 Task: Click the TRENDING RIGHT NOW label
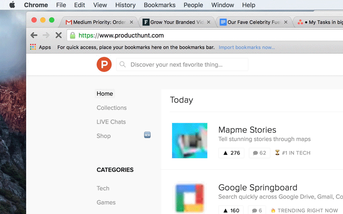(x=304, y=210)
